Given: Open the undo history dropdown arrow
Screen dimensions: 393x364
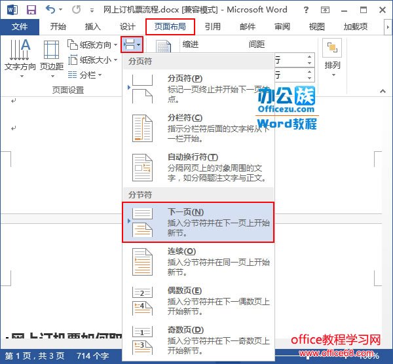Looking at the screenshot, I should (61, 10).
